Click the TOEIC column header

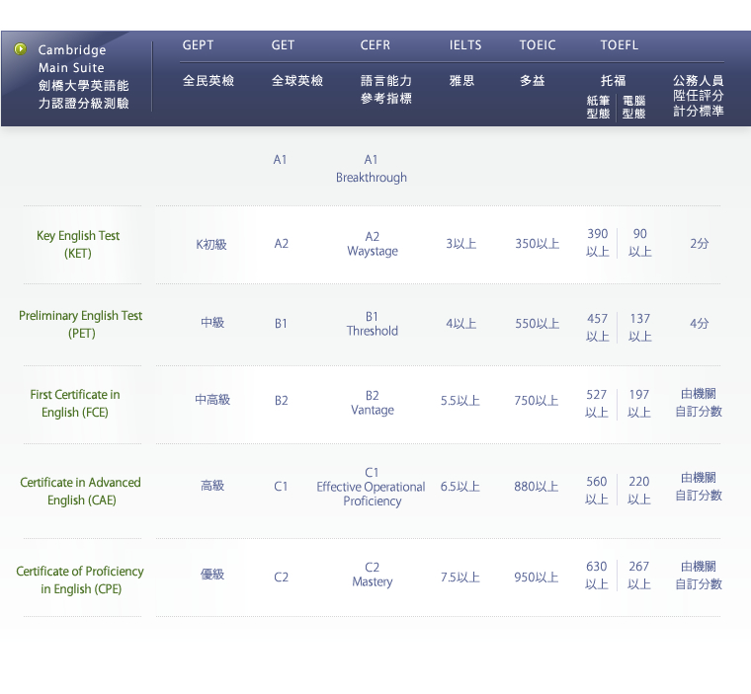click(538, 45)
